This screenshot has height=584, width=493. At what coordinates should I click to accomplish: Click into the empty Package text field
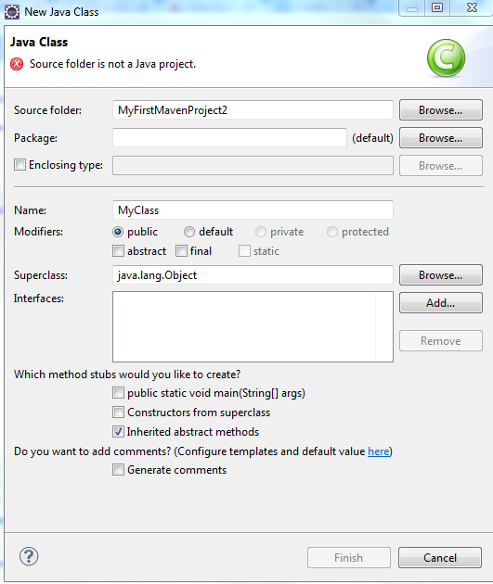[x=229, y=138]
